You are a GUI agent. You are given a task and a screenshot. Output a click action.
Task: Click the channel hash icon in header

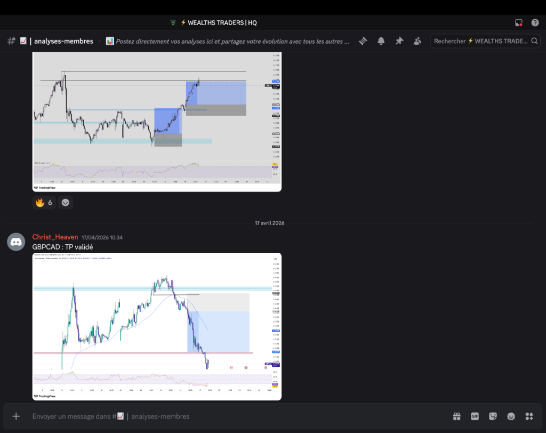tap(11, 41)
